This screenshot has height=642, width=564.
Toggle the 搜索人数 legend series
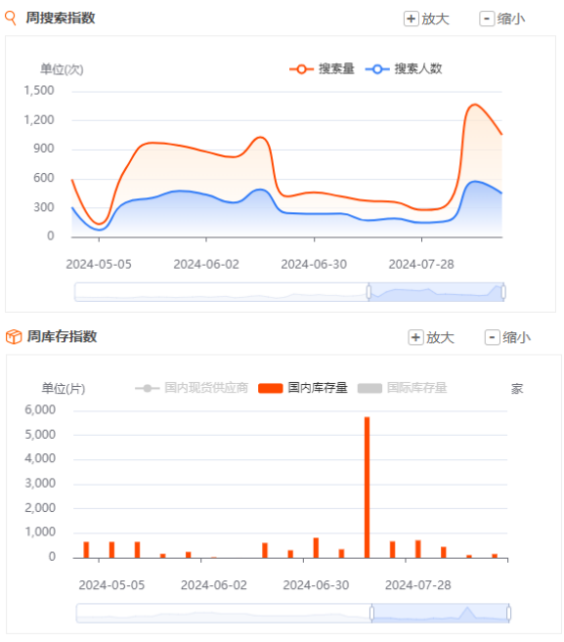point(404,68)
